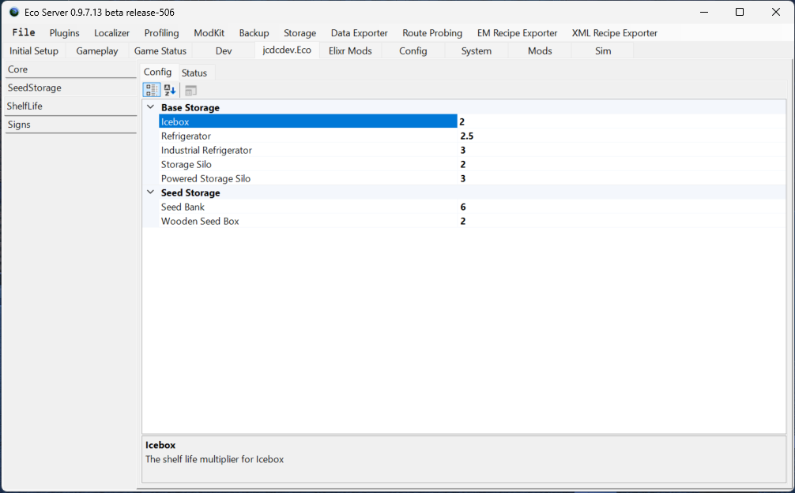This screenshot has height=493, width=795.
Task: Open the Backup menu
Action: 254,33
